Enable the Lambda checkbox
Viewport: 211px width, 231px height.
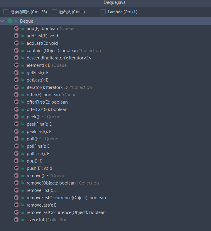coord(103,12)
